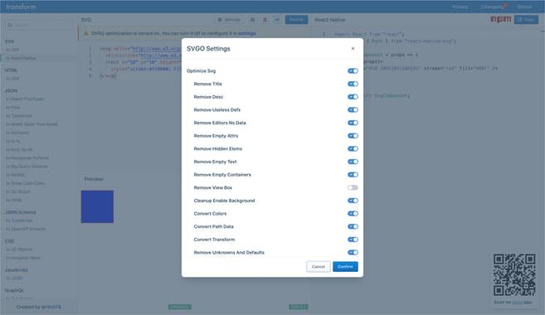
Task: Select JSON to MobX-State-Tree Model
Action: click(x=32, y=124)
